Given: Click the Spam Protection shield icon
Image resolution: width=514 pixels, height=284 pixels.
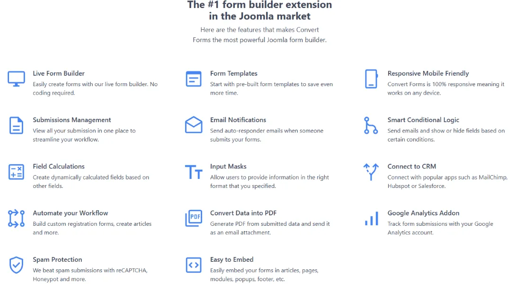Looking at the screenshot, I should 17,265.
